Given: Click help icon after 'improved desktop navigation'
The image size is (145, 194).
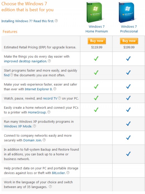Looking at the screenshot, I should point(49,61).
